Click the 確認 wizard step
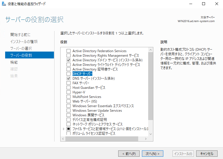Image resolution: width=223 pixels, height=159 pixels. click(x=14, y=69)
